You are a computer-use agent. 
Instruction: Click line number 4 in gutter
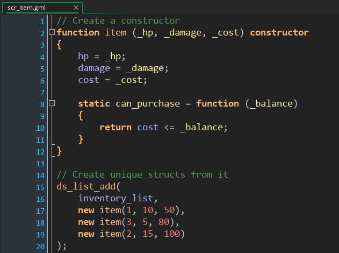tap(42, 57)
